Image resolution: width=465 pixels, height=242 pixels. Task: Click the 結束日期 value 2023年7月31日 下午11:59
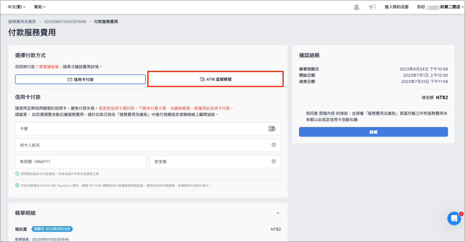(424, 81)
